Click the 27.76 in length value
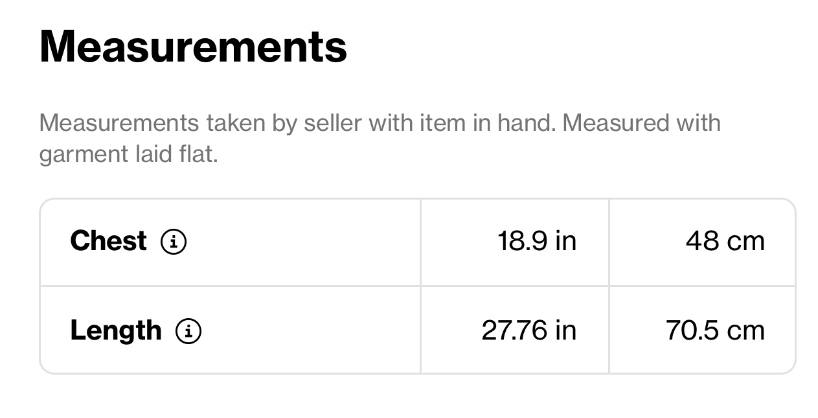 coord(529,331)
